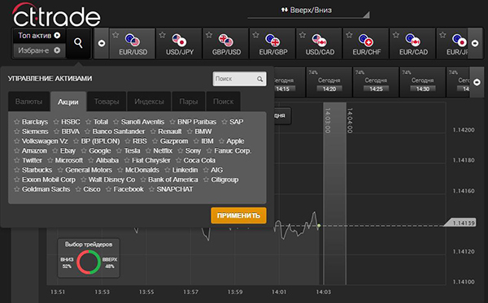Image resolution: width=488 pixels, height=303 pixels.
Task: Expand the Топ актив list
Action: 39,36
